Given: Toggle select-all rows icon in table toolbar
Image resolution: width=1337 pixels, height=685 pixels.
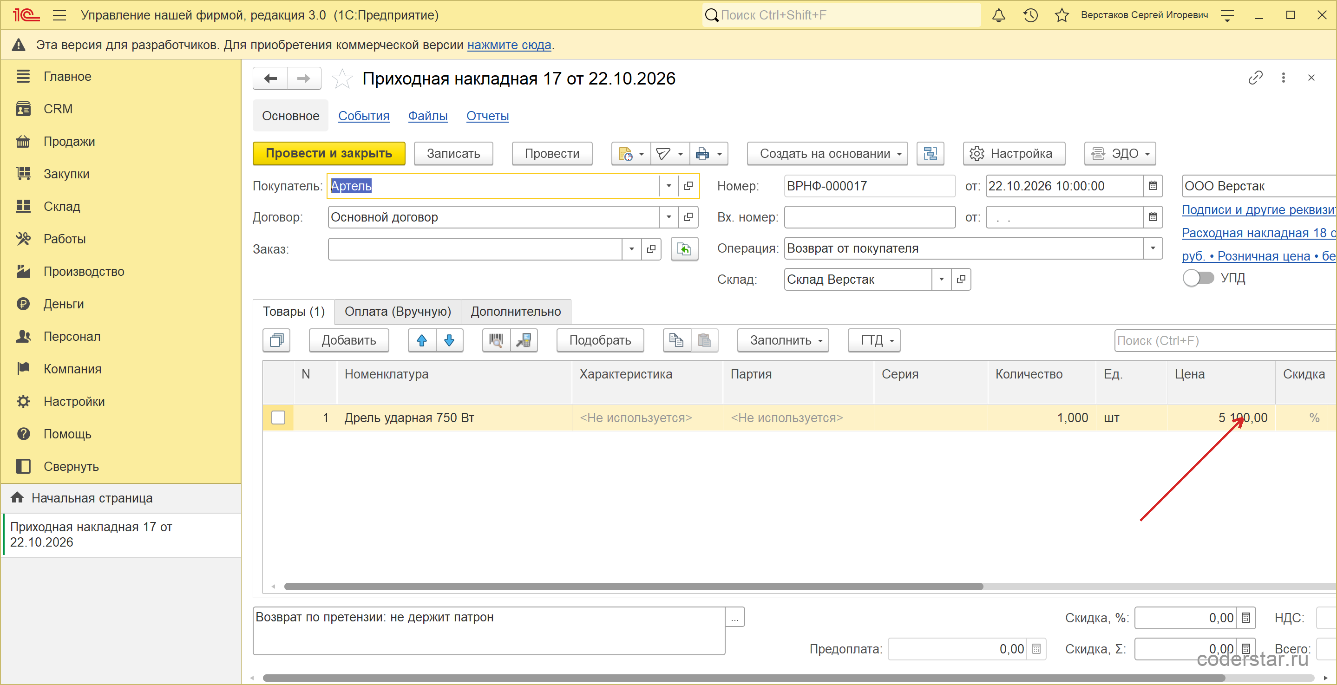Looking at the screenshot, I should click(x=276, y=340).
